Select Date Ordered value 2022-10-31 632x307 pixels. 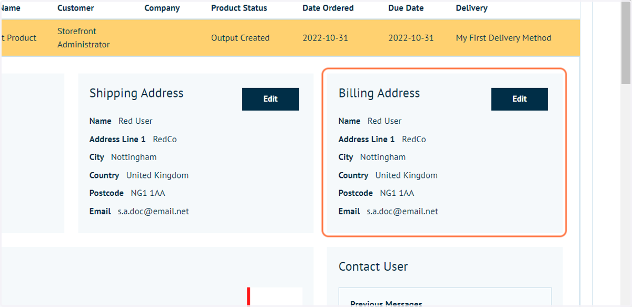click(x=325, y=38)
